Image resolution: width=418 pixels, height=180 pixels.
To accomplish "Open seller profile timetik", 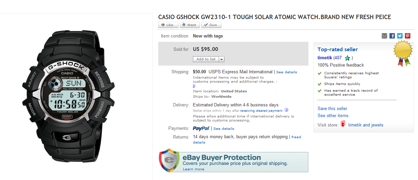I will pos(325,58).
